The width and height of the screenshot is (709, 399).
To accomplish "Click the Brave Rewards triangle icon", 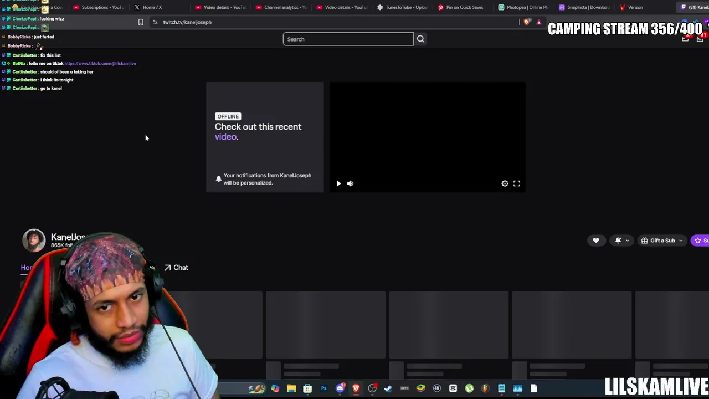I will [x=538, y=22].
